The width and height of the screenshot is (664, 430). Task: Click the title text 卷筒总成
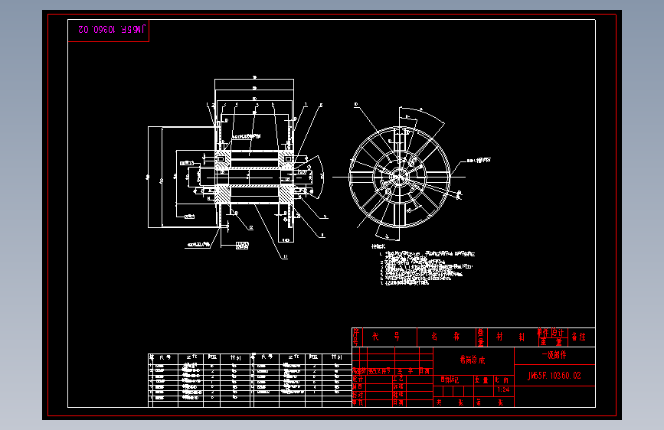pyautogui.click(x=473, y=360)
